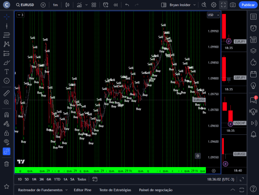Click the 18:36:02 (UTC-3) timezone
Viewport: 259px width, 195px height.
click(x=221, y=179)
